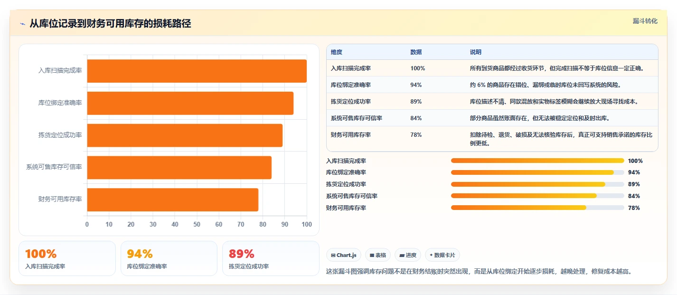Click the x-axis tick label 100
Image resolution: width=677 pixels, height=295 pixels.
(x=307, y=224)
